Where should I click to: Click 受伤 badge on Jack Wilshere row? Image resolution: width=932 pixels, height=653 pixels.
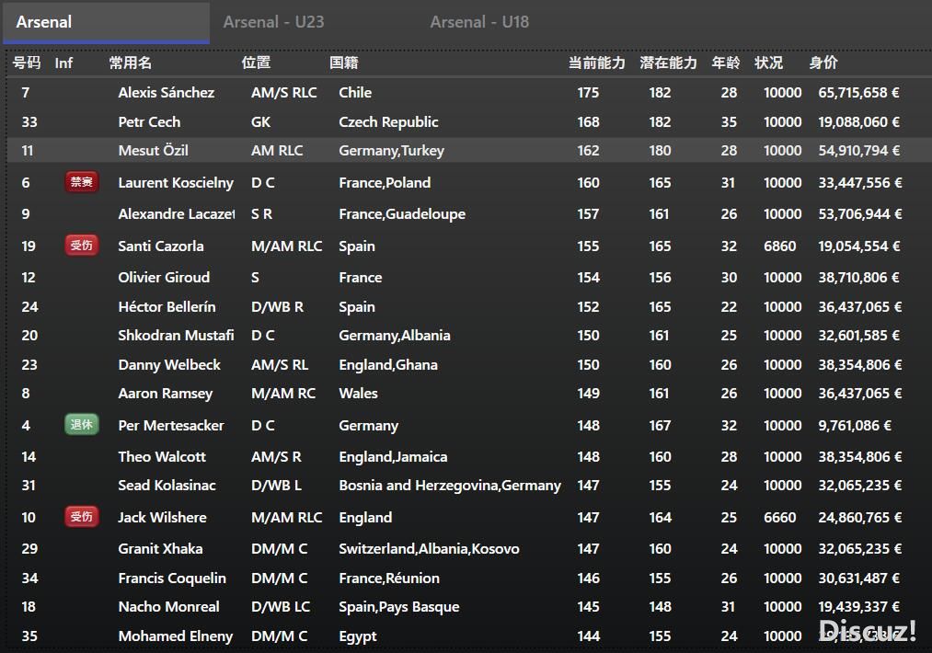pos(82,517)
